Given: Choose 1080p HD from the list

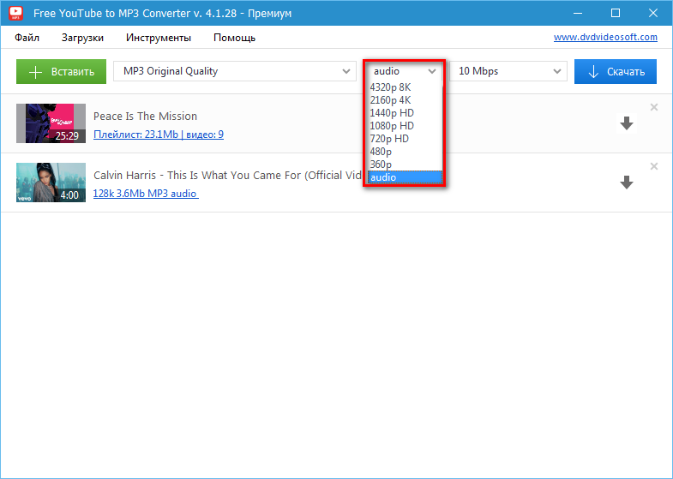Looking at the screenshot, I should [405, 126].
